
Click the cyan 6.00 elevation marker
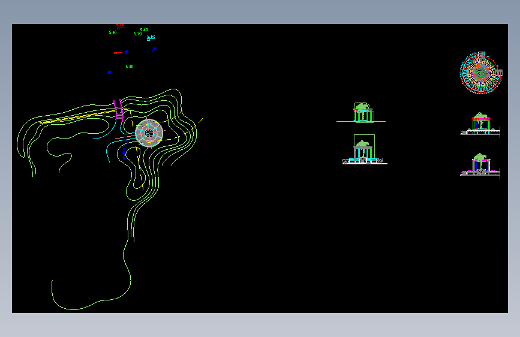point(151,38)
